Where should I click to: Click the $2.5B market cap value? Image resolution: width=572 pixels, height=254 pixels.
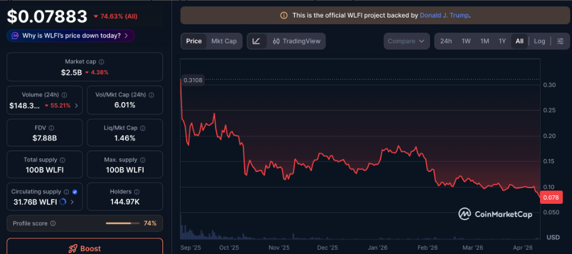71,73
